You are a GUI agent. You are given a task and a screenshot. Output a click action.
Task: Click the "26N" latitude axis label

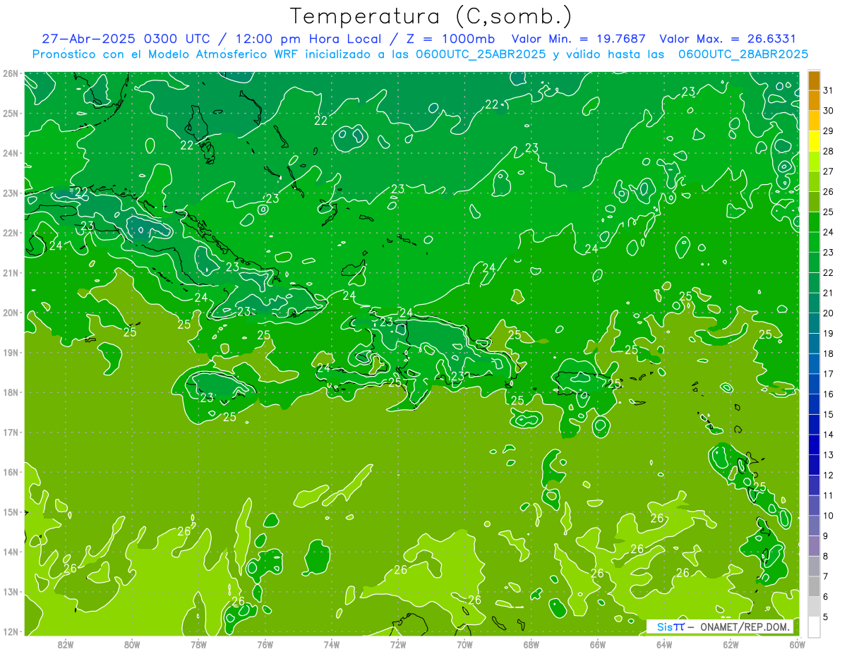[x=10, y=73]
